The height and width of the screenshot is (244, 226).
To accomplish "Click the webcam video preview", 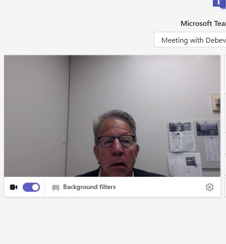I will (112, 116).
